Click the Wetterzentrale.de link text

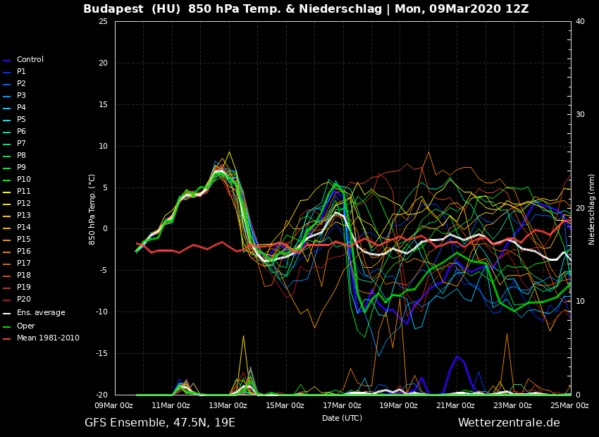tap(509, 423)
